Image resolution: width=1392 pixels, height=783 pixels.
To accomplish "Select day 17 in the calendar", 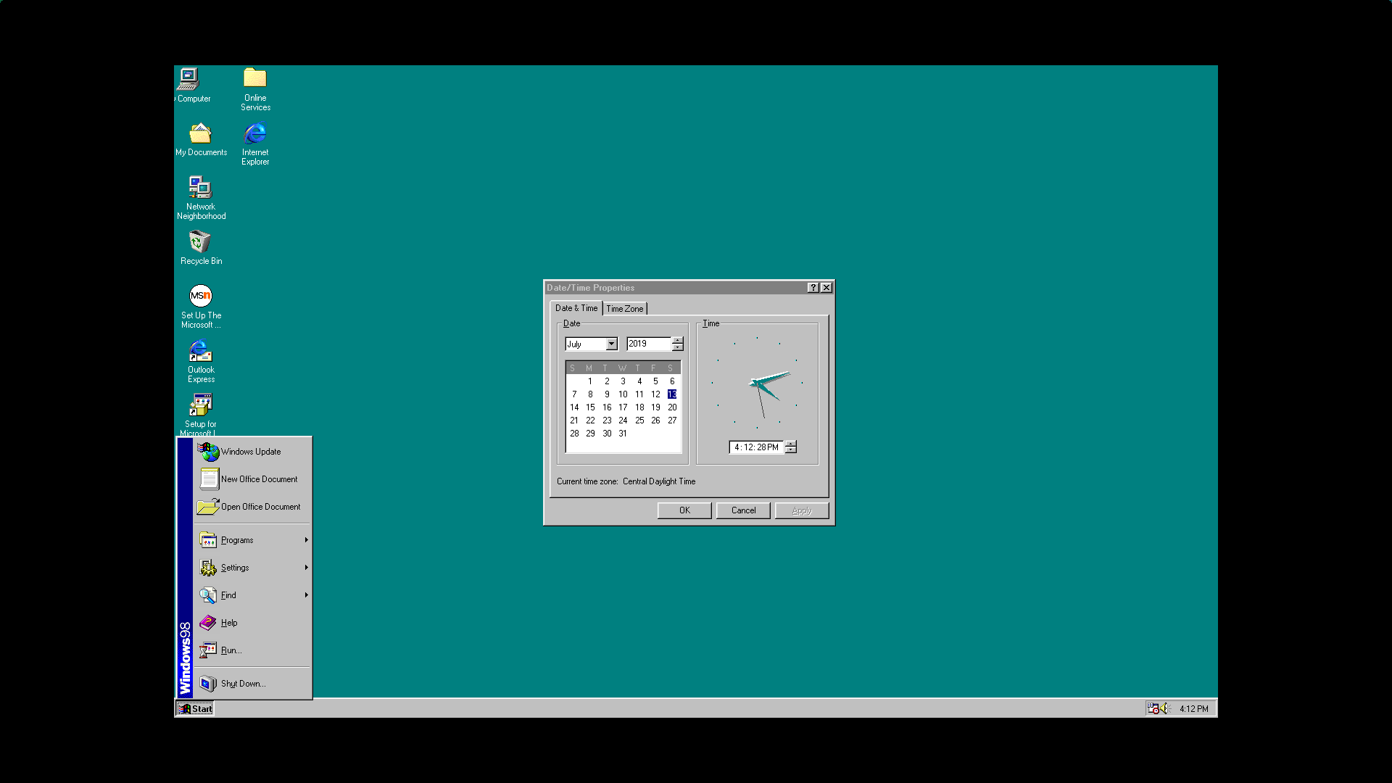I will pyautogui.click(x=623, y=407).
